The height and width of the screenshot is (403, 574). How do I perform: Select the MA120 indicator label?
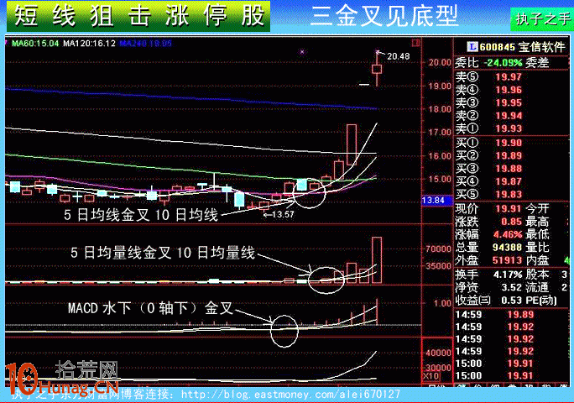pos(82,42)
